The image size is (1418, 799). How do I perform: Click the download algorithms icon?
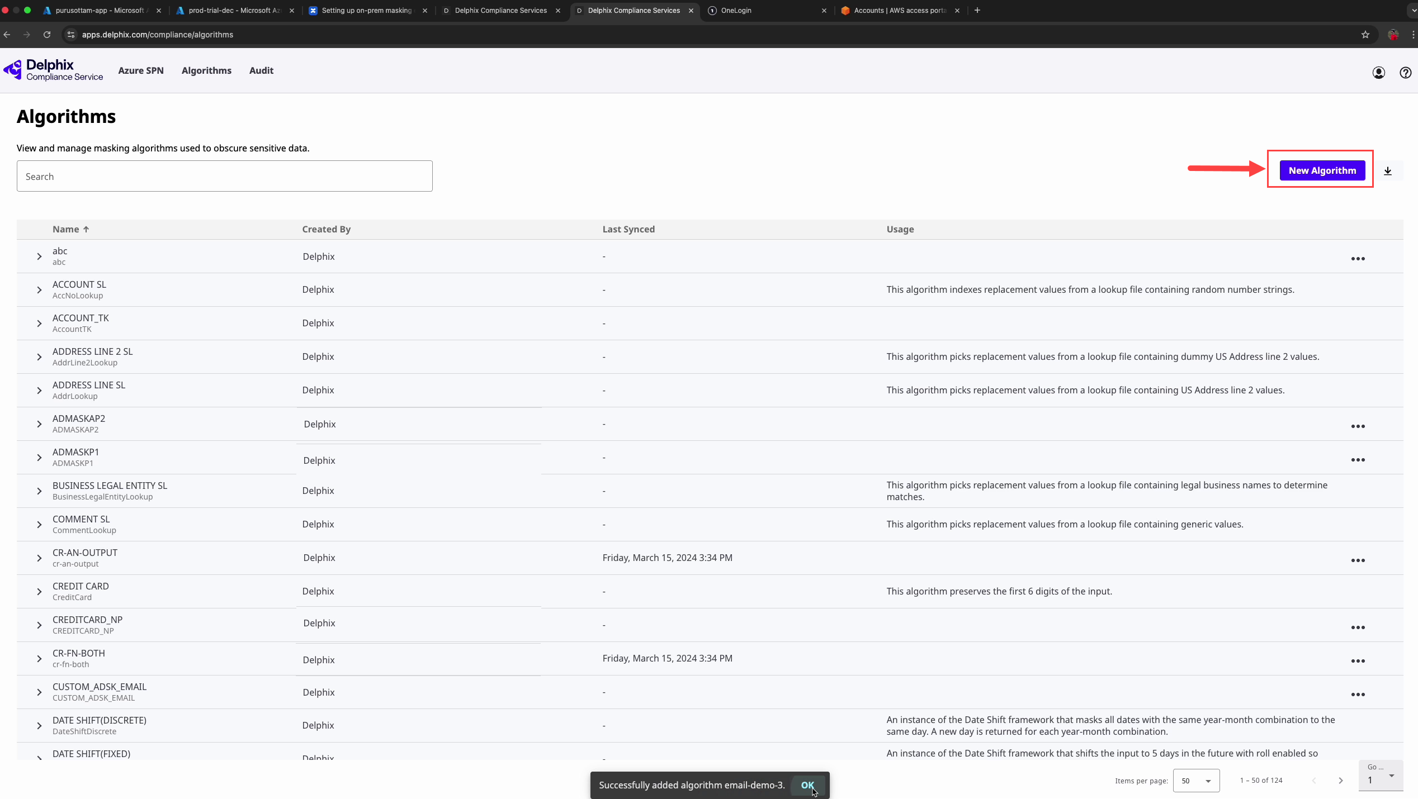(1388, 171)
